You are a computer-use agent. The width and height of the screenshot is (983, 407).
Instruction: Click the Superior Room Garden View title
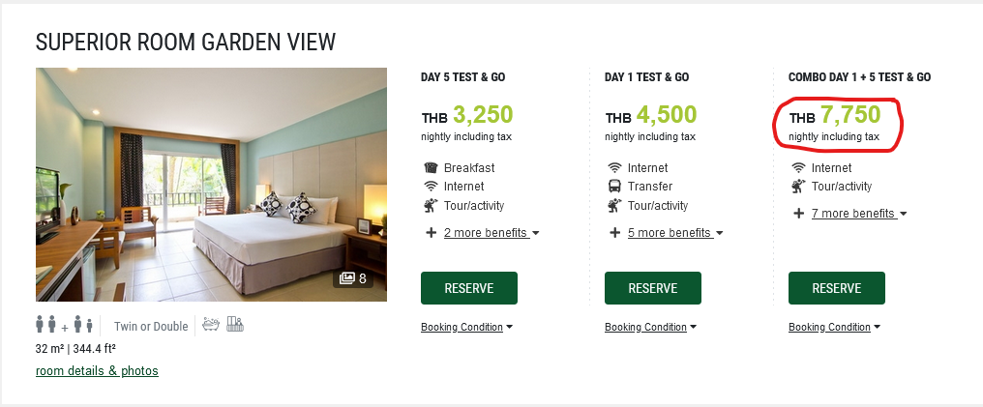pyautogui.click(x=186, y=42)
